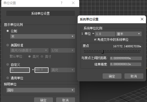
Task: Close the 系统单位设置 dialog
Action: click(x=142, y=19)
